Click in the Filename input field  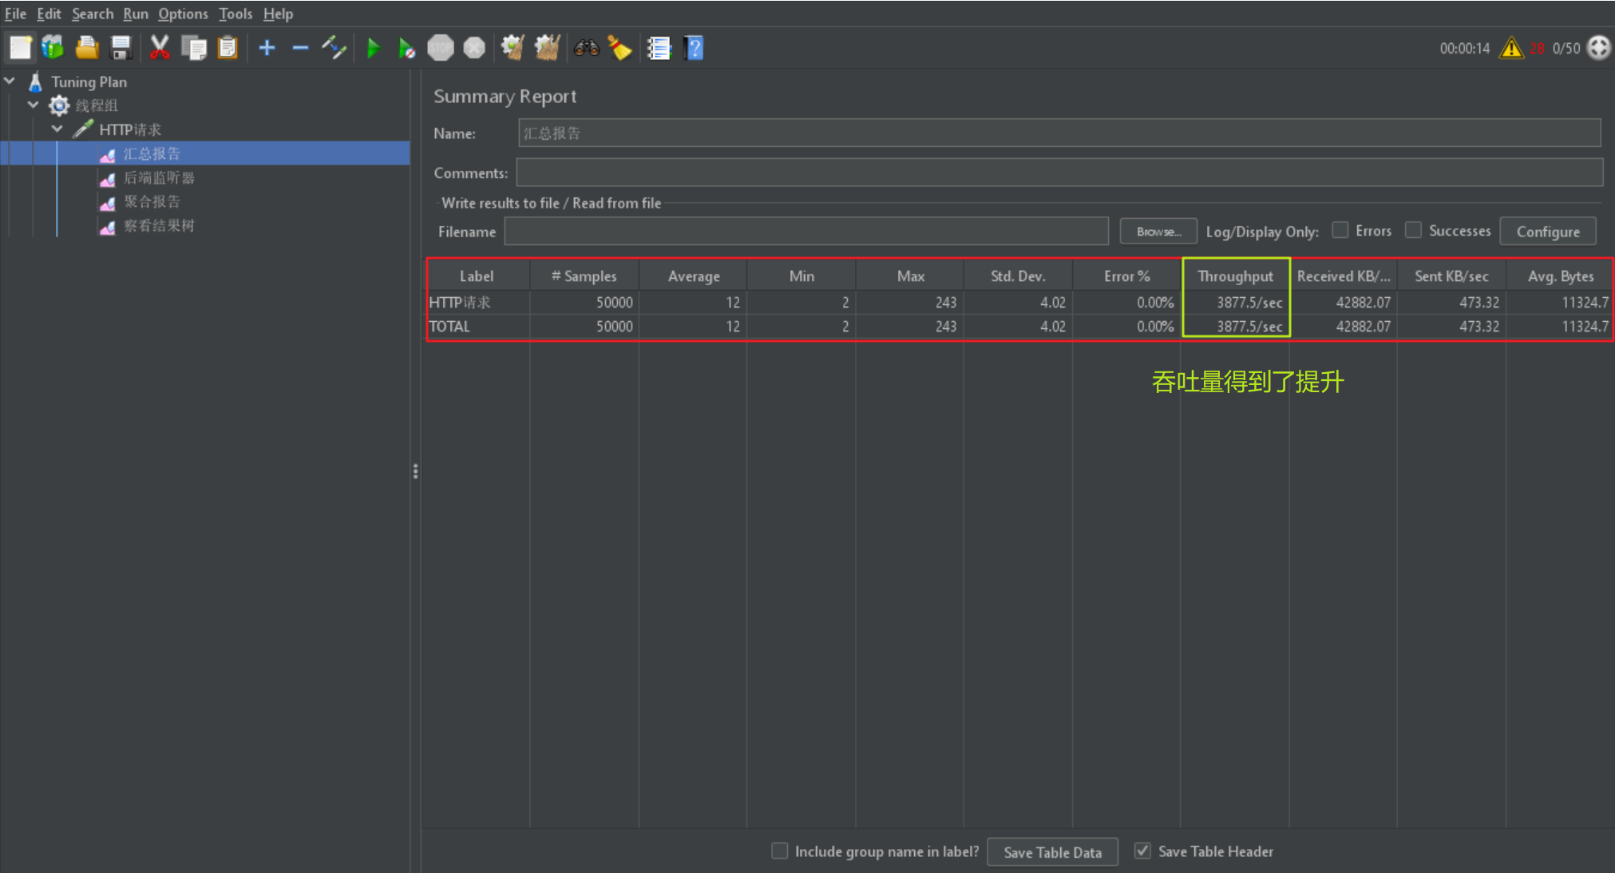[x=806, y=231]
